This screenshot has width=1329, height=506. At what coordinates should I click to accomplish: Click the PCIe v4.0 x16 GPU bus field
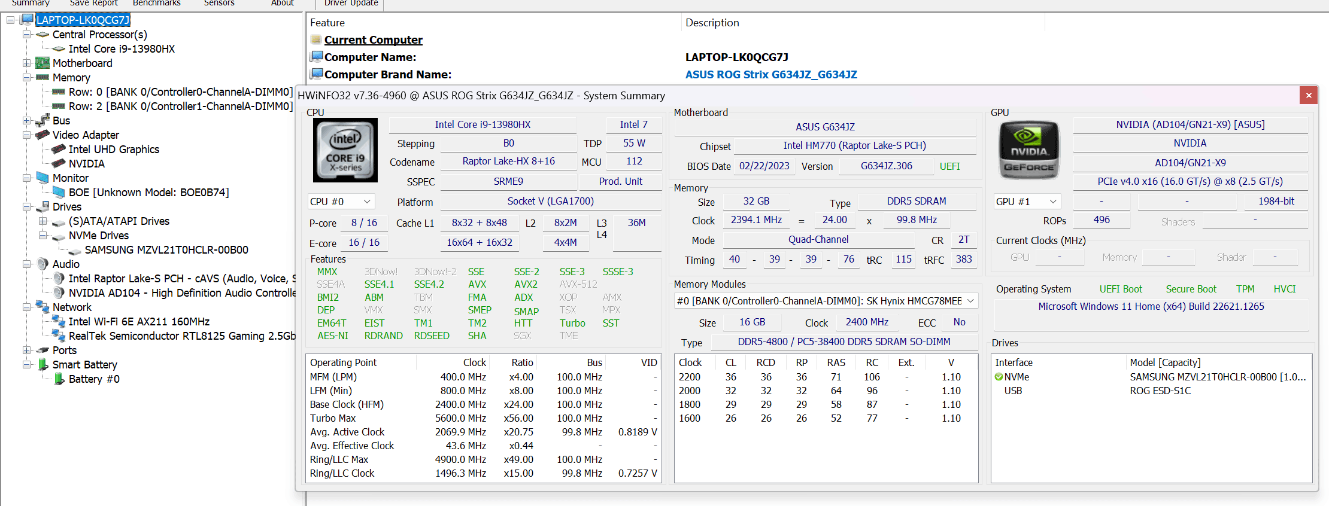(x=1190, y=181)
